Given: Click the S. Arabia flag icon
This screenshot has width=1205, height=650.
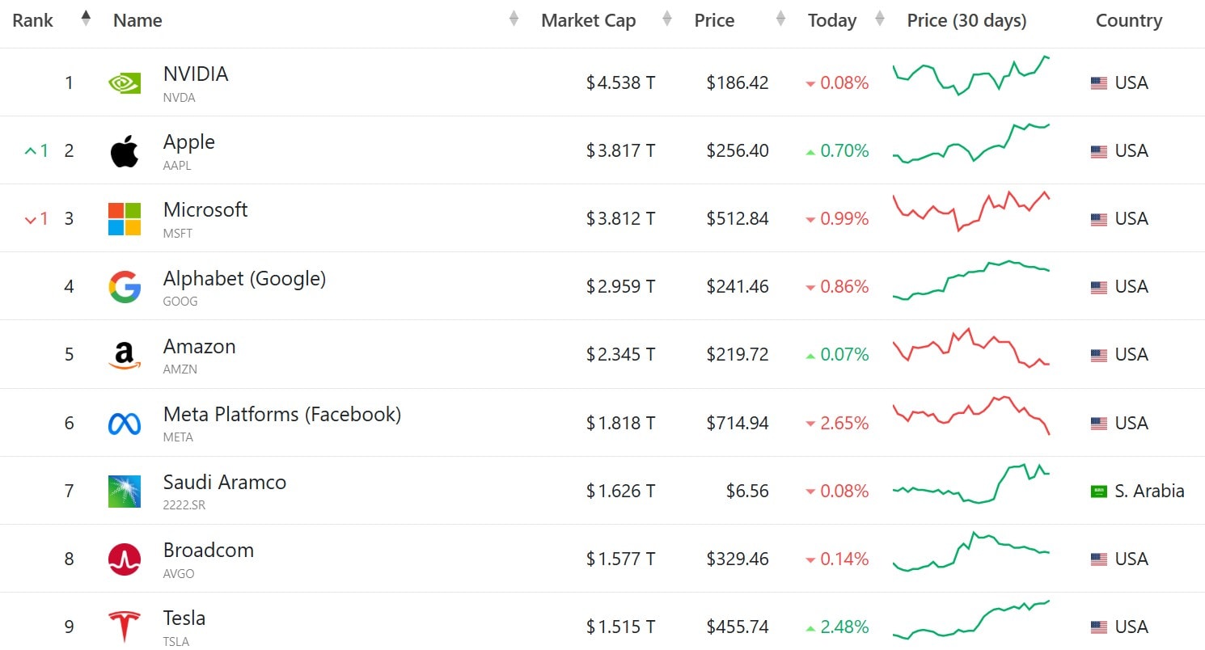Looking at the screenshot, I should (1099, 492).
